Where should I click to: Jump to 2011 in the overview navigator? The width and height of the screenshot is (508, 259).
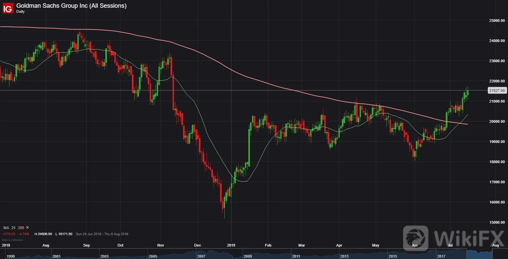296,256
